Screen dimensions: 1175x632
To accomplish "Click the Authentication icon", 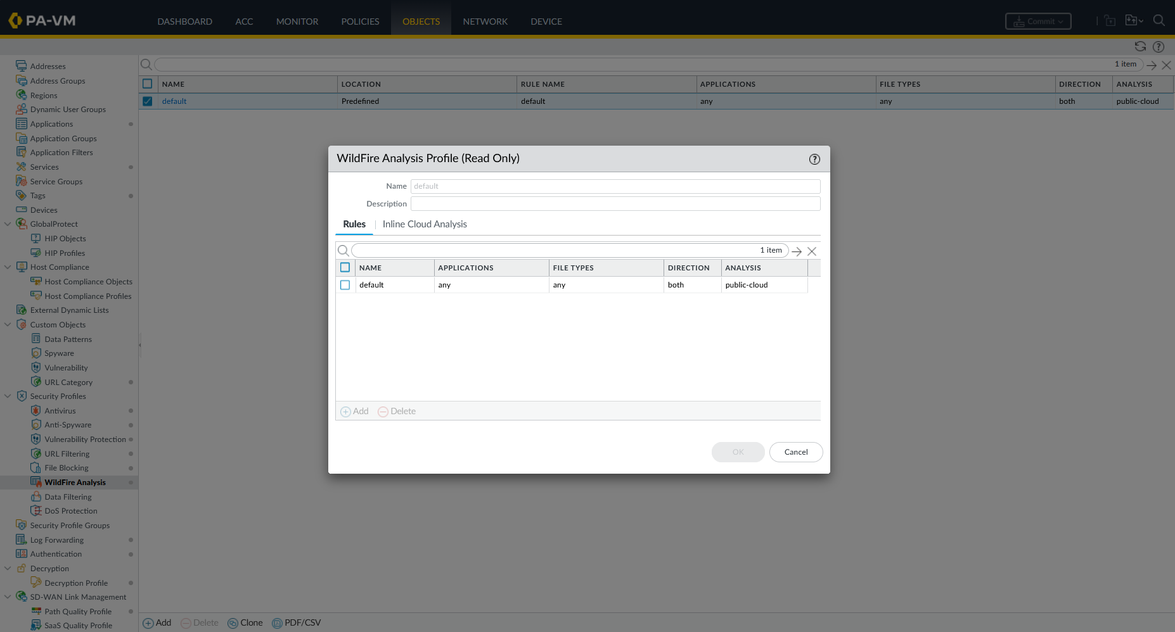I will [22, 553].
